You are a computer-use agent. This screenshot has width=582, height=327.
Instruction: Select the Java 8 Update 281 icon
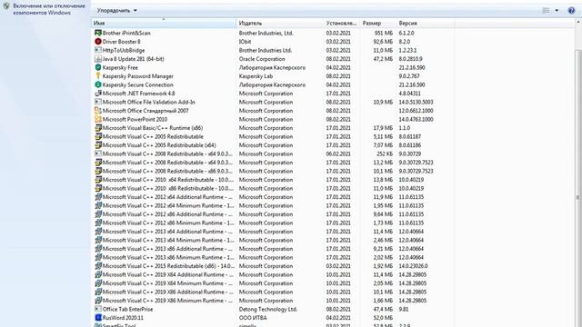point(98,58)
